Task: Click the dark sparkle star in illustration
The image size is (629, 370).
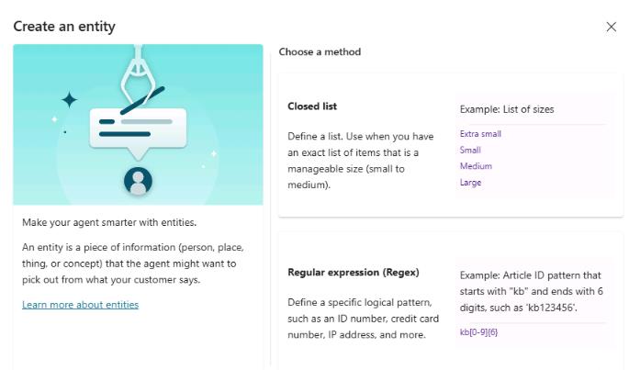Action: click(69, 99)
